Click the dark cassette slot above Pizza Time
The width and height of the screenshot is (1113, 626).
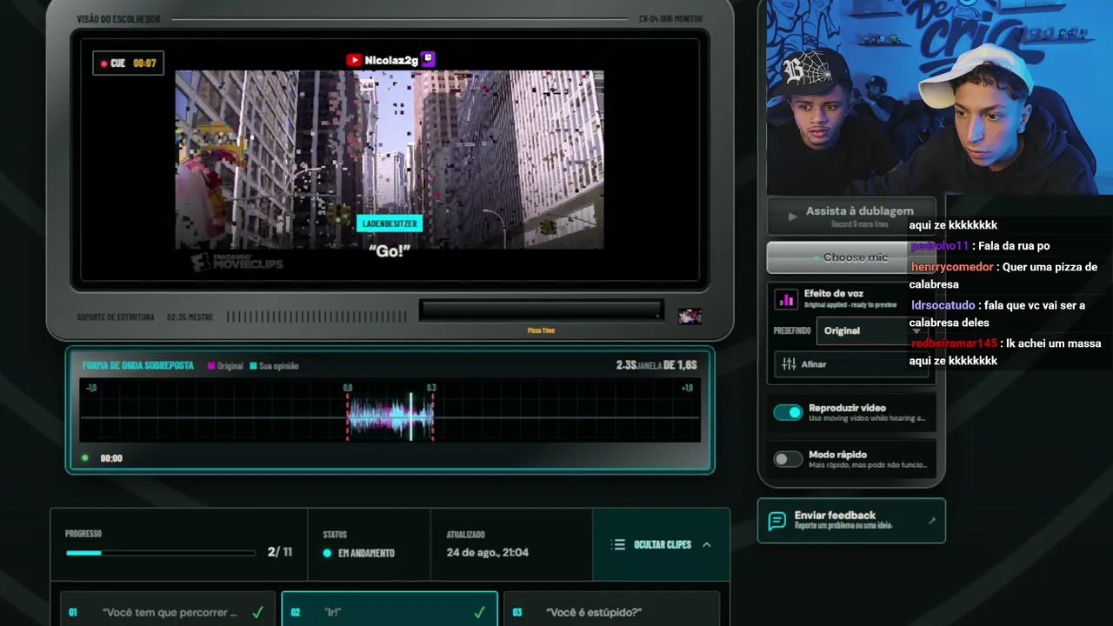point(541,310)
